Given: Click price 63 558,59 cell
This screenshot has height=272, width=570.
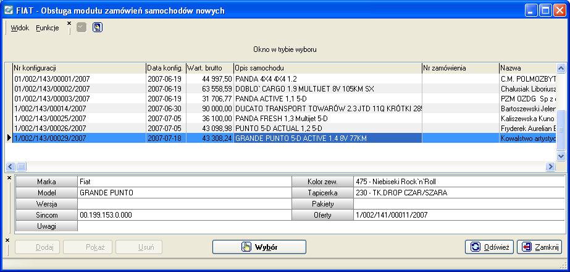Looking at the screenshot, I should [210, 89].
